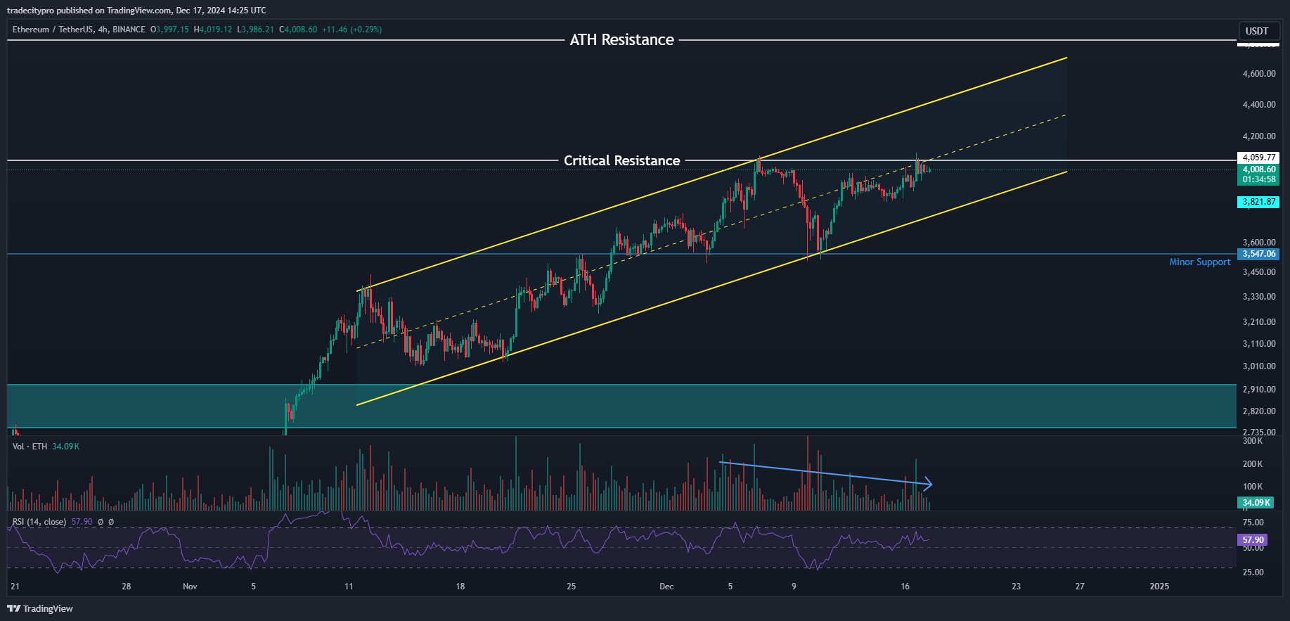This screenshot has height=621, width=1290.
Task: Click the 01:34:58 candle countdown tag
Action: (1258, 179)
